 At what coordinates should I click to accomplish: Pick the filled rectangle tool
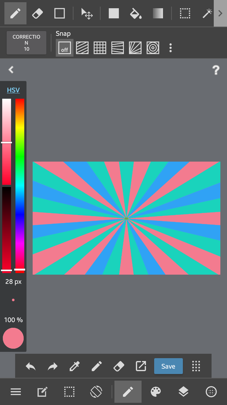113,13
